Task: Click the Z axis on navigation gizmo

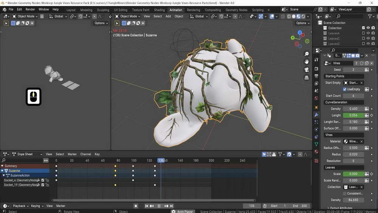Action: 300,33
